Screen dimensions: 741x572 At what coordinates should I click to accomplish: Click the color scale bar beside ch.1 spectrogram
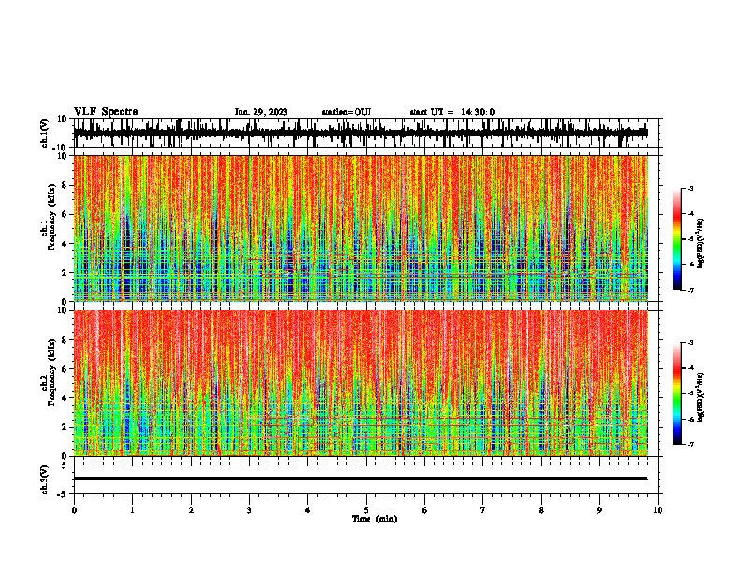tap(677, 239)
